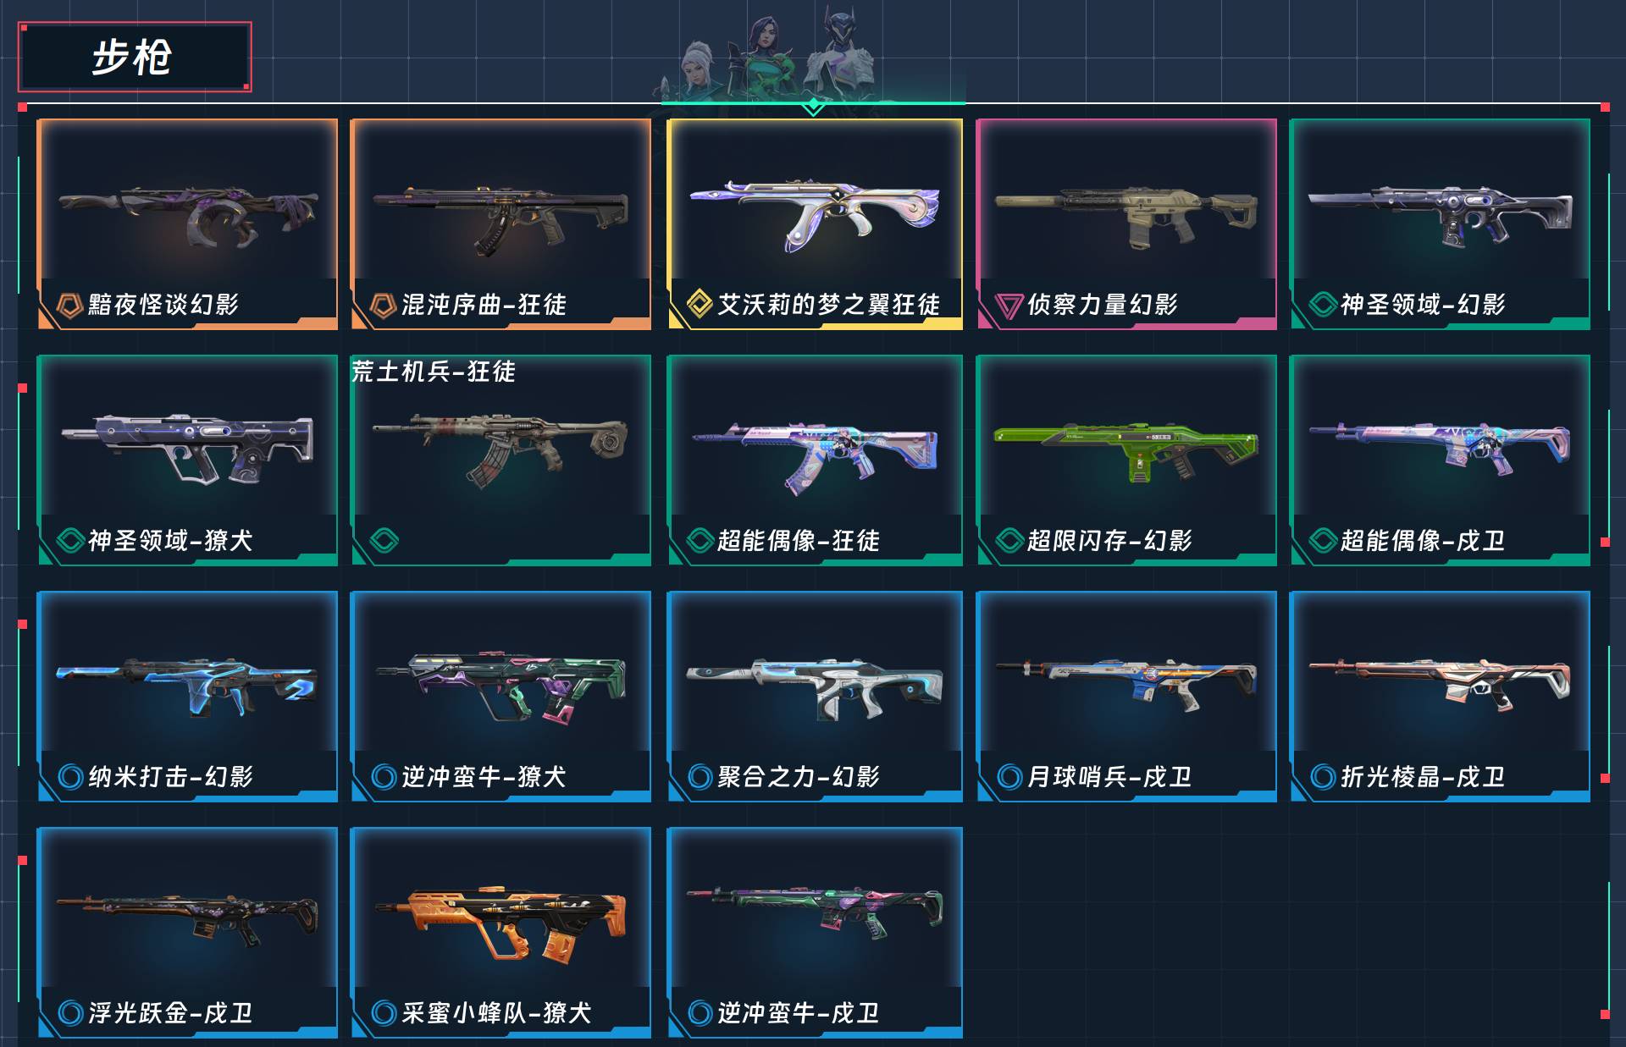Click the orange pentagon icon beside 黯夜怪谈幻影

69,305
